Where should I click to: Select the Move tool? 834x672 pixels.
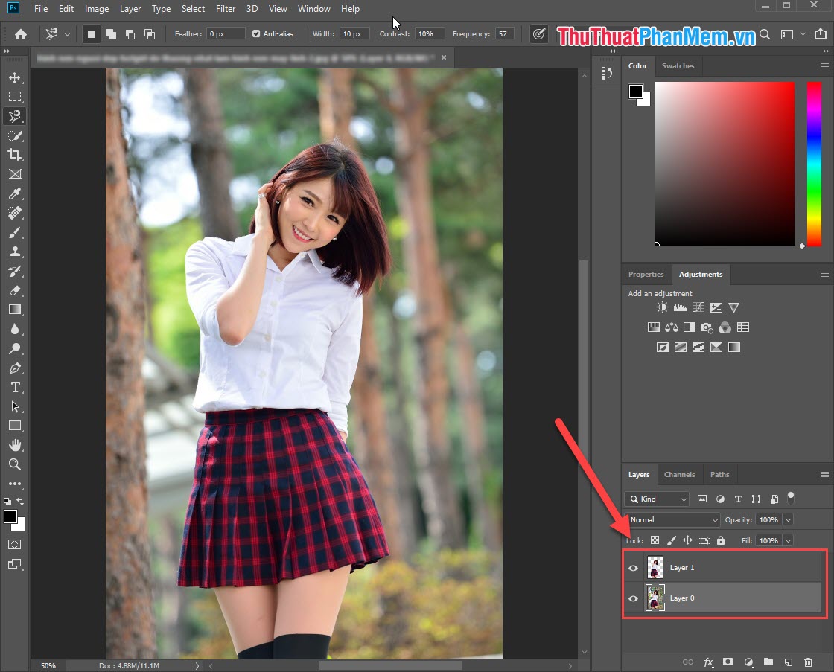click(15, 77)
